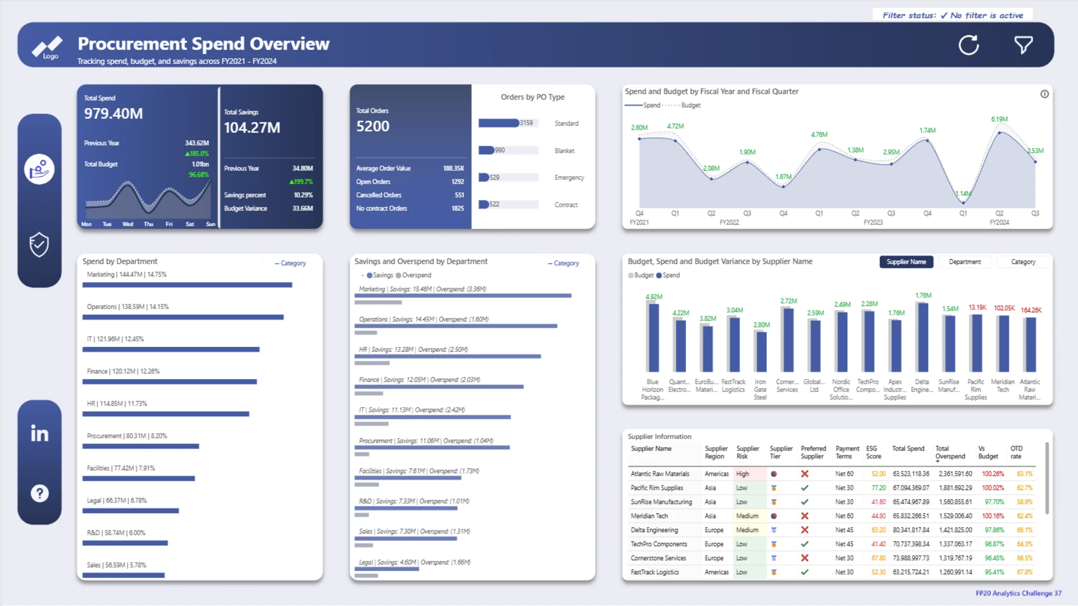Toggle the Spend legend in the supplier chart
This screenshot has height=606, width=1078.
[668, 275]
